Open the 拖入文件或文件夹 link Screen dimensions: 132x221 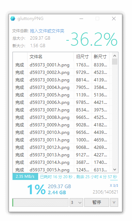47,31
